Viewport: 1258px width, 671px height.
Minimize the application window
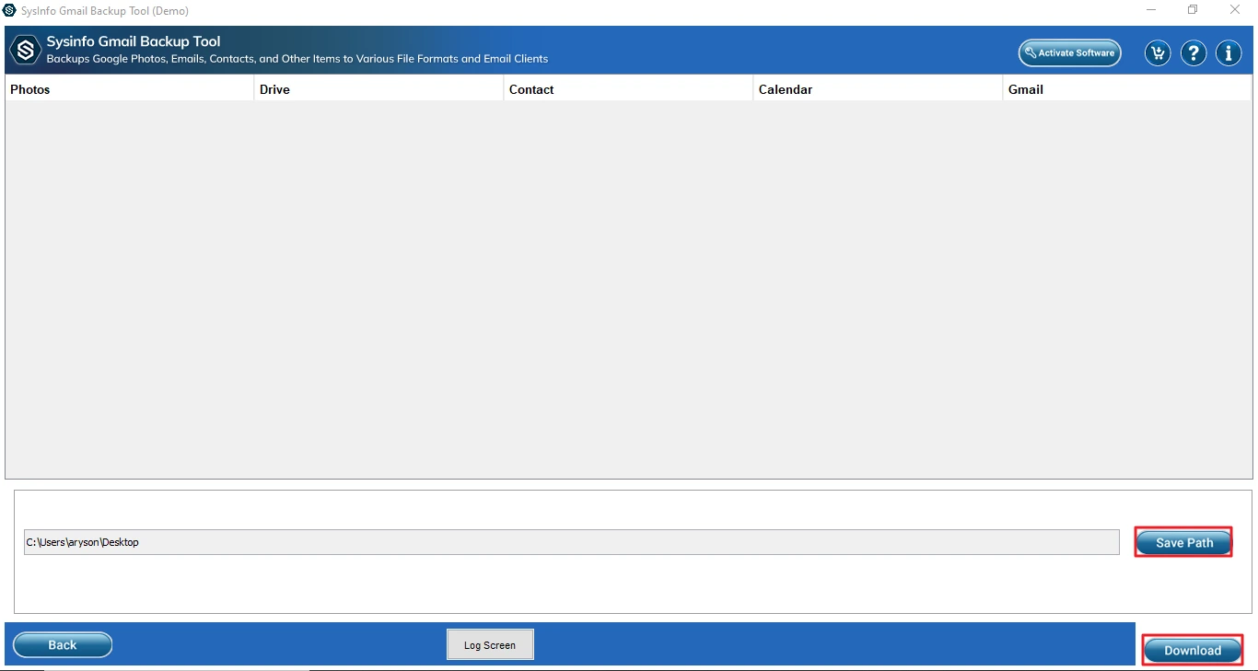click(1149, 10)
